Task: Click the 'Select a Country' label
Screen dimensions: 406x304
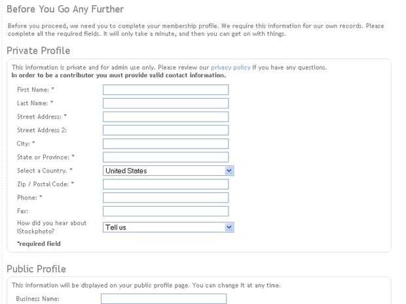Action: point(45,171)
